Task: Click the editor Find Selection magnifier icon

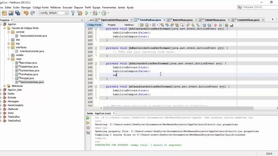Action: coord(162,25)
